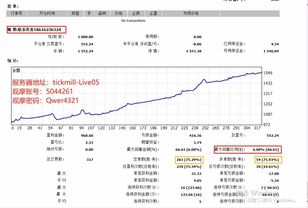Select the largest profit trade value 31.33
This screenshot has width=308, height=208.
(196, 174)
